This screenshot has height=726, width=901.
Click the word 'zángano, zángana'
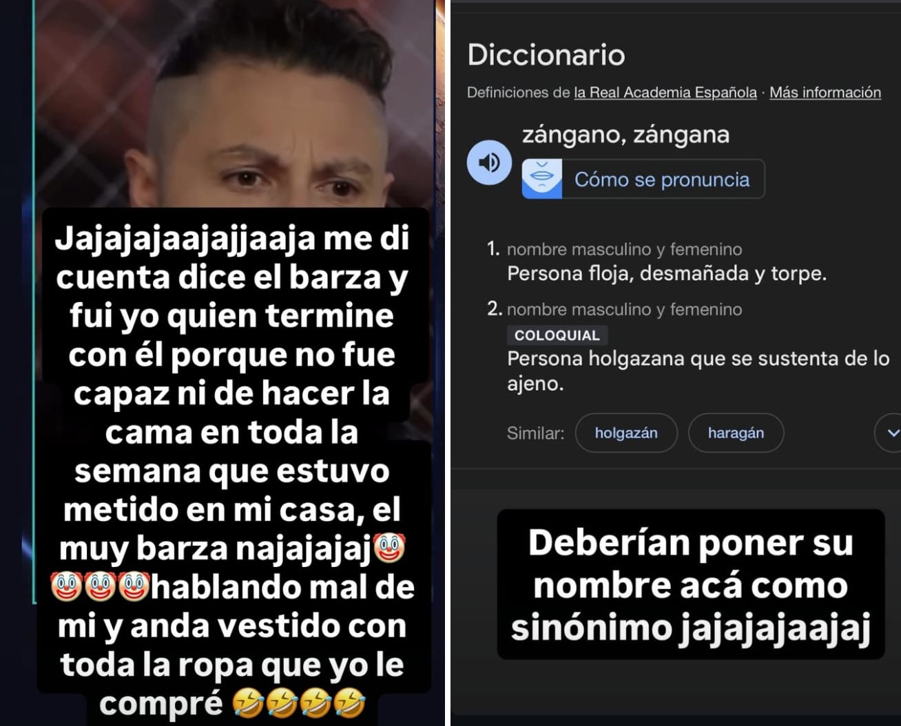pos(625,135)
